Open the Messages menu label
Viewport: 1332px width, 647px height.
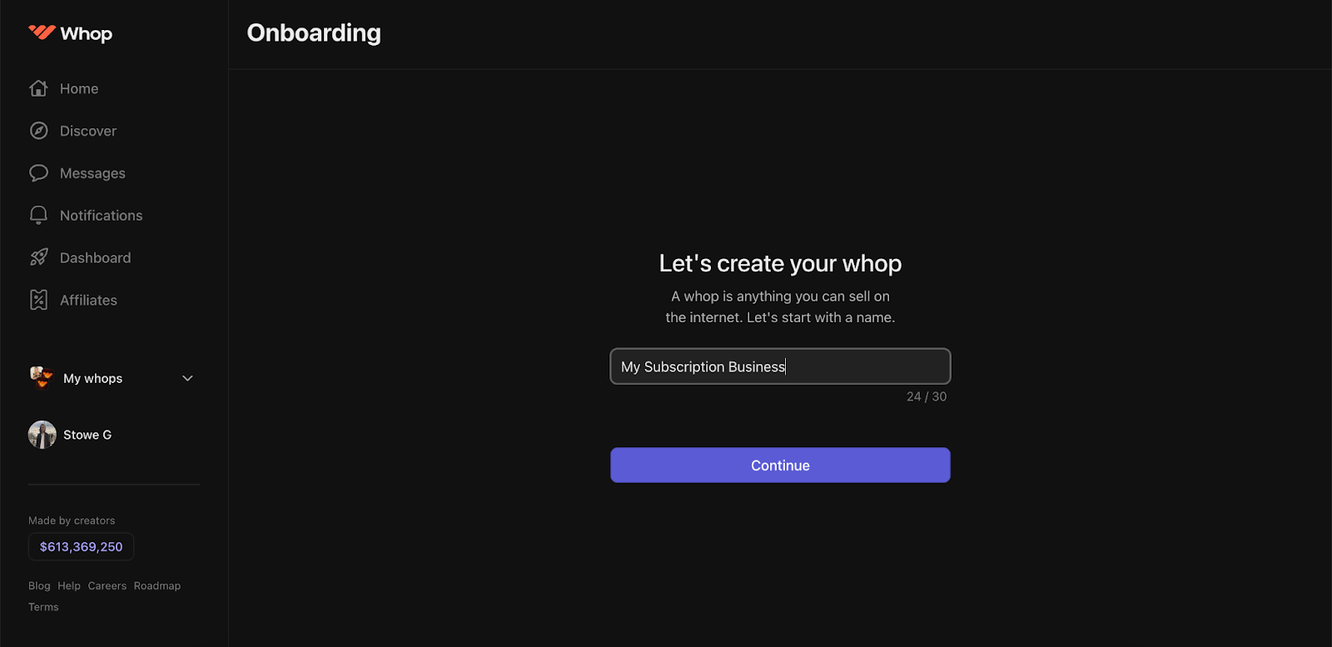(x=92, y=173)
